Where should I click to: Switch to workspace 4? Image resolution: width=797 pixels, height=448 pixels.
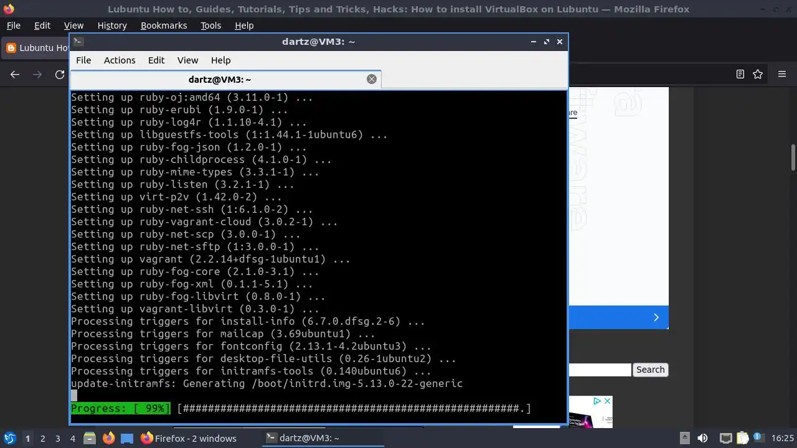tap(72, 438)
